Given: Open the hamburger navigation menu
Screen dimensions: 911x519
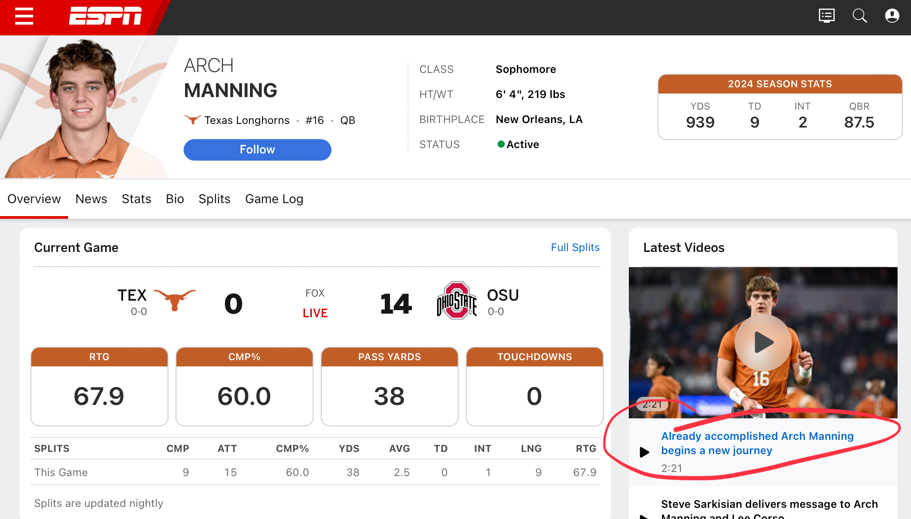Looking at the screenshot, I should tap(24, 17).
